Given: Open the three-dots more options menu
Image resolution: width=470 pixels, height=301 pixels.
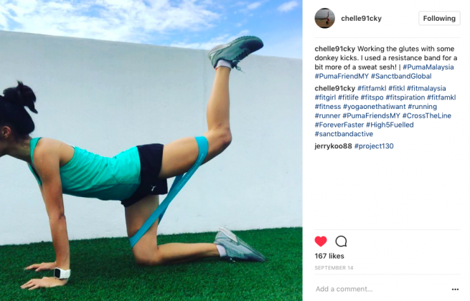Looking at the screenshot, I should [x=455, y=289].
